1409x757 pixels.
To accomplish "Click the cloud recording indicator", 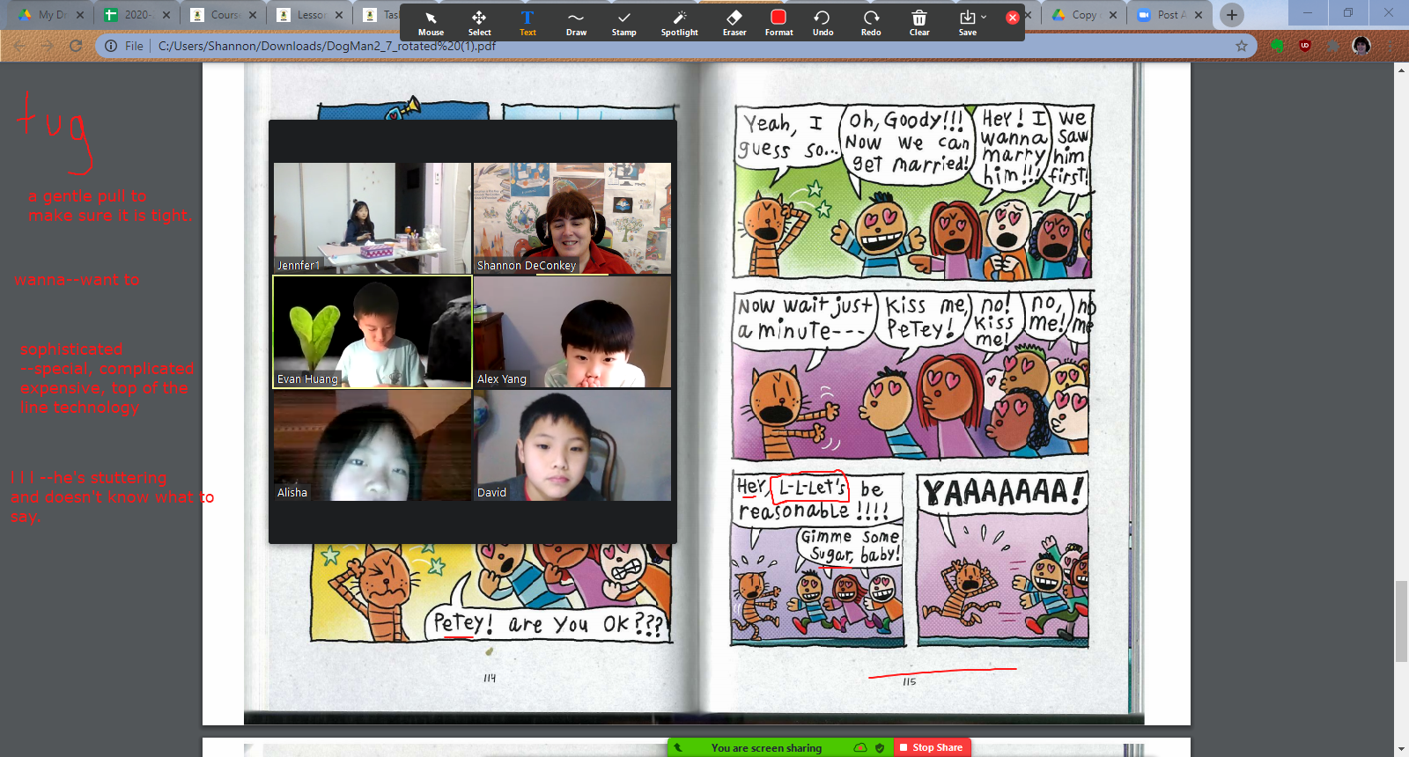I will click(x=860, y=748).
